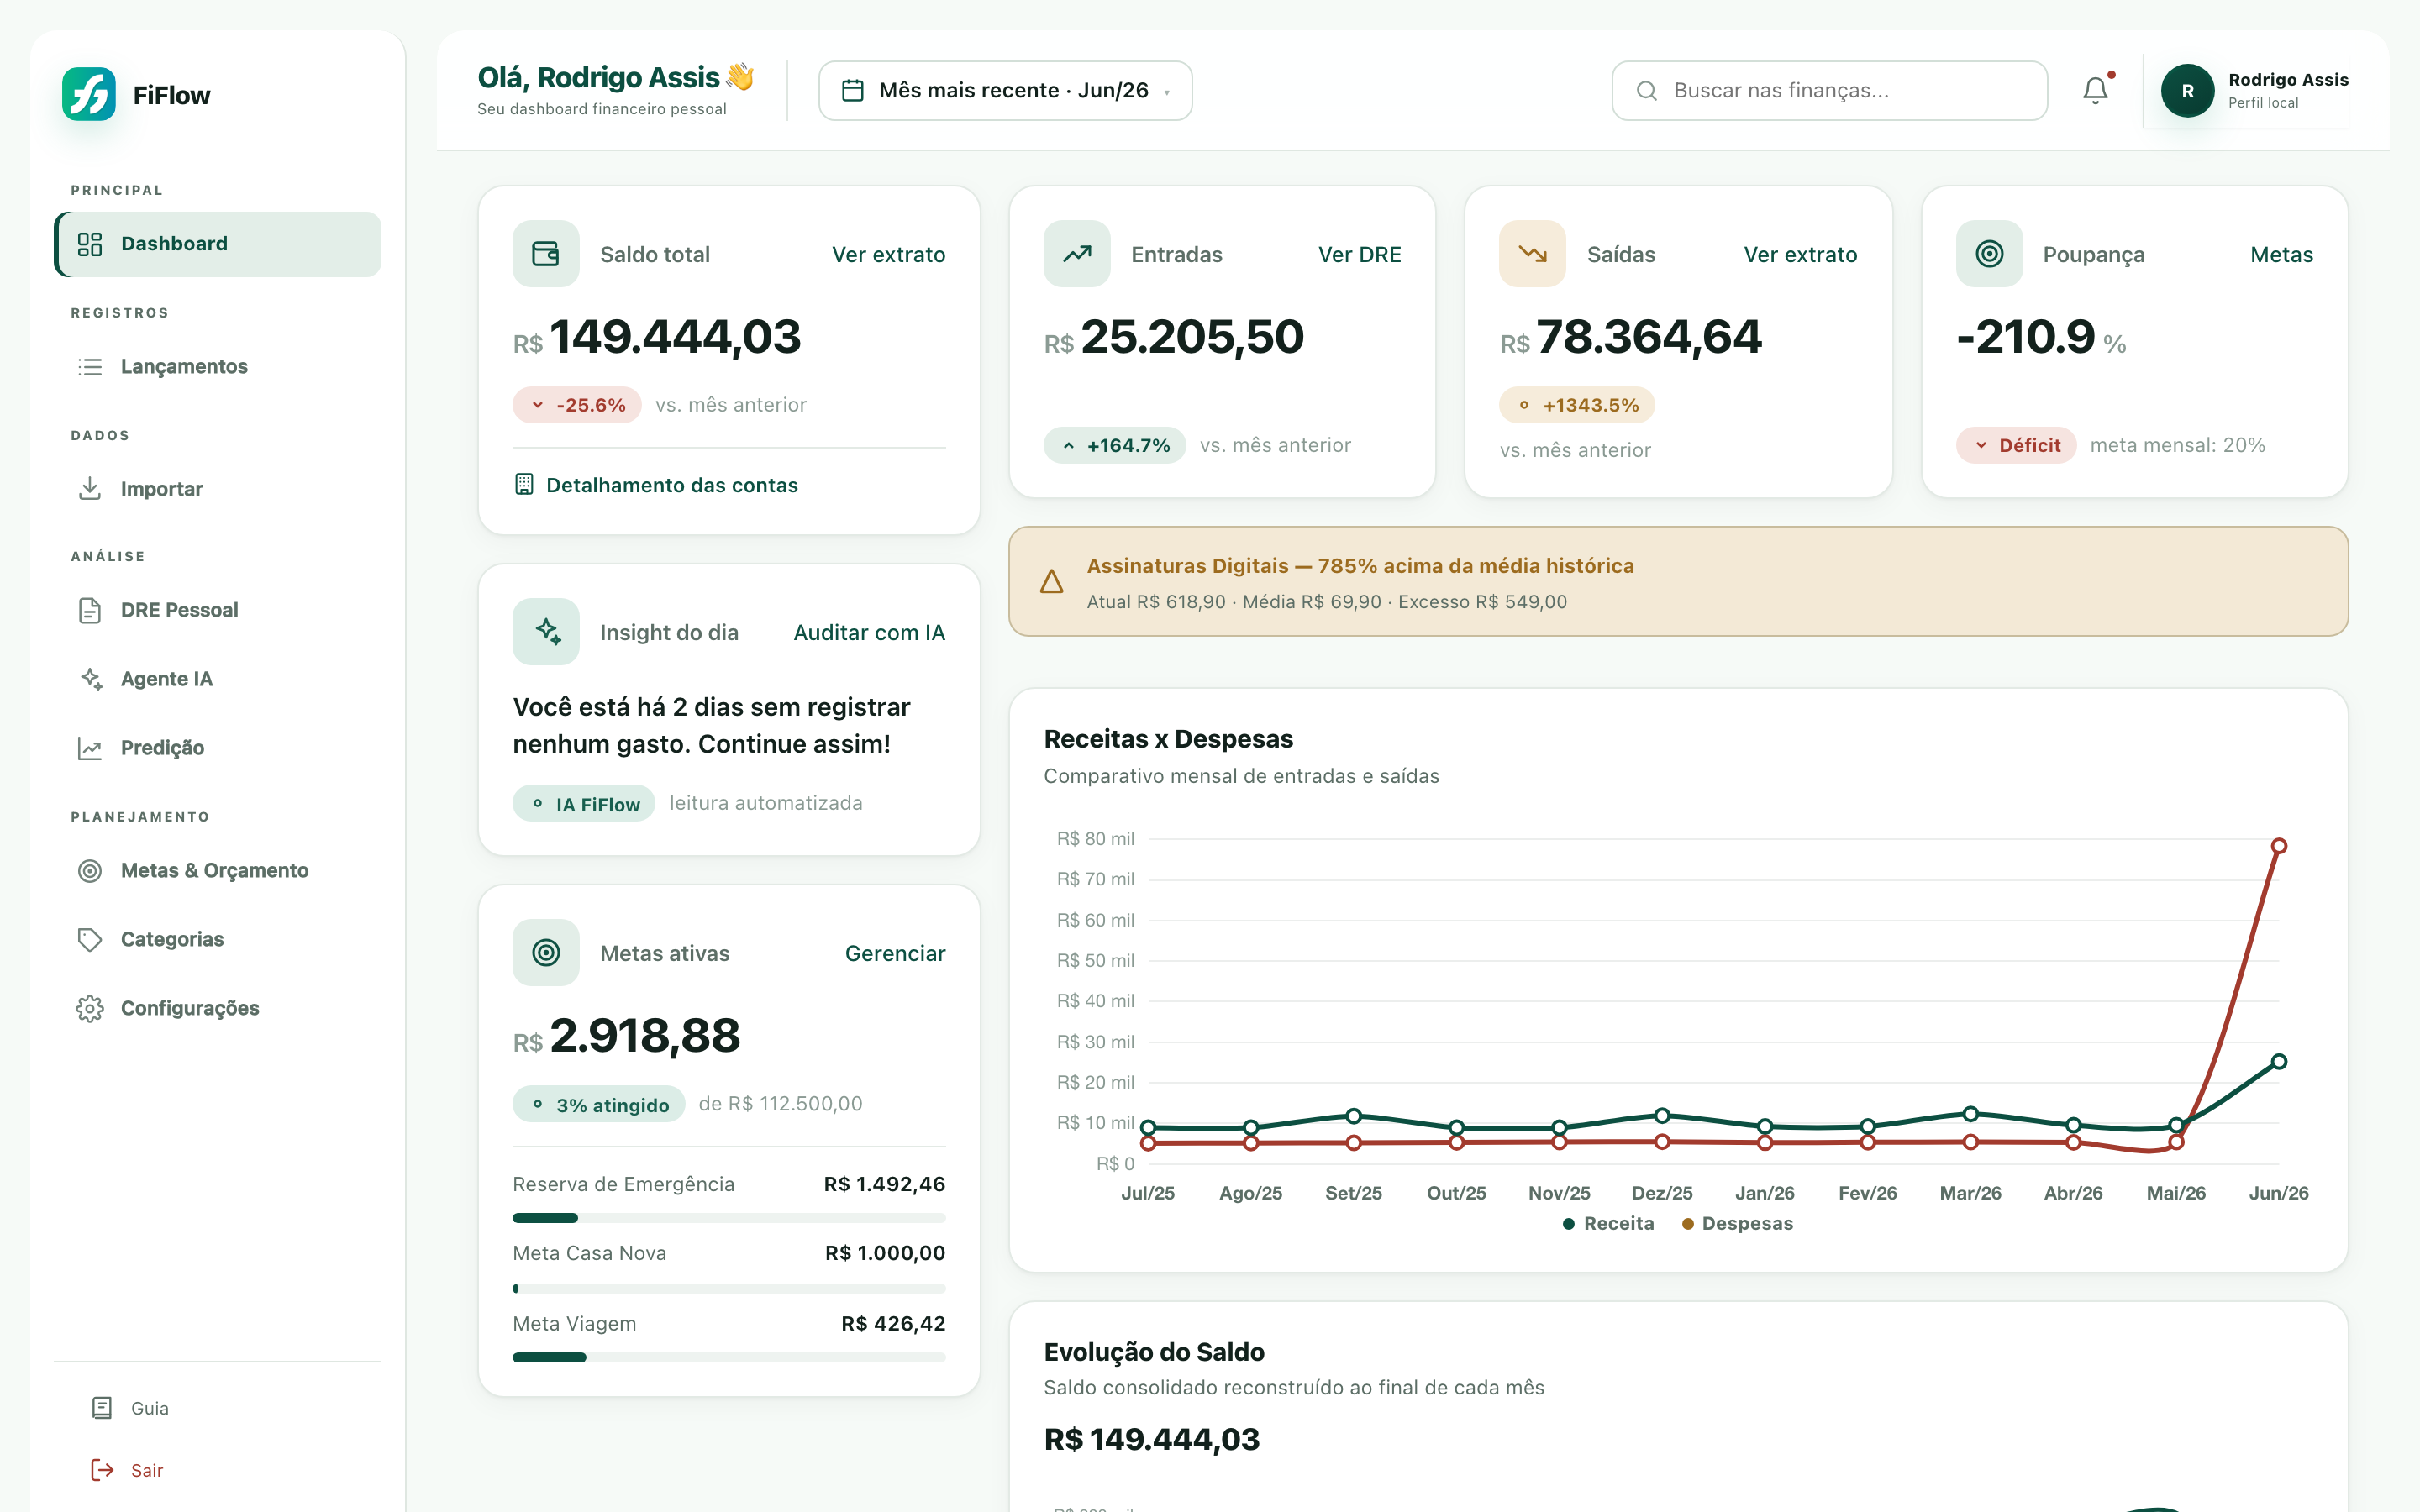Click the Insight do dia sparkle icon
Screen dimensions: 2420x1512
546,632
